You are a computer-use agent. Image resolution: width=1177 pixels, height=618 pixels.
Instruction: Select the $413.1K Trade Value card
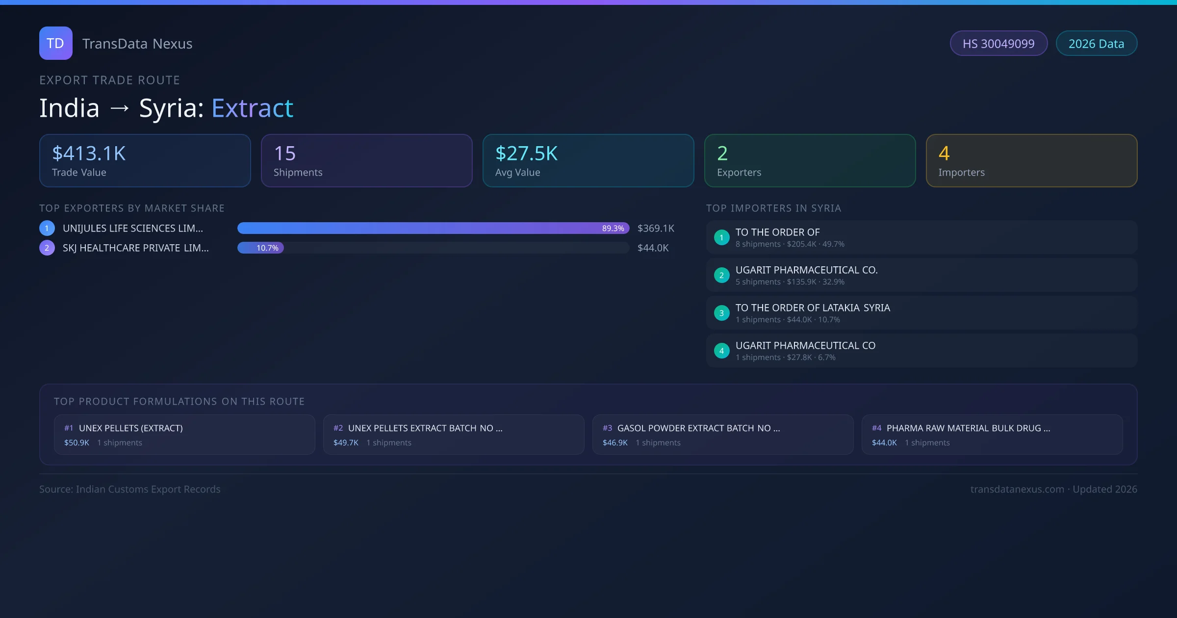tap(145, 160)
